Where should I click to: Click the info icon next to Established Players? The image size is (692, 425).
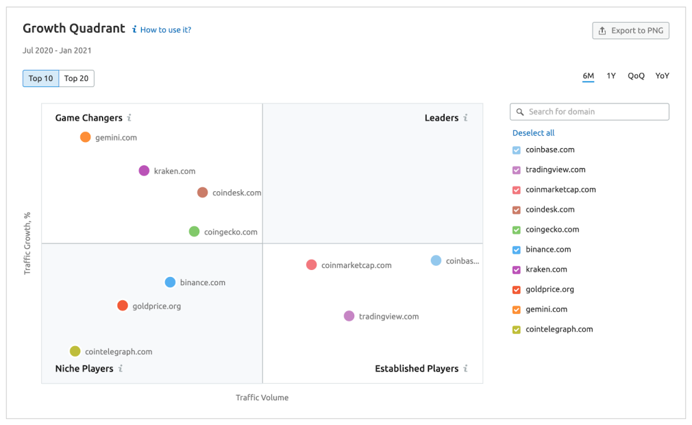click(467, 368)
